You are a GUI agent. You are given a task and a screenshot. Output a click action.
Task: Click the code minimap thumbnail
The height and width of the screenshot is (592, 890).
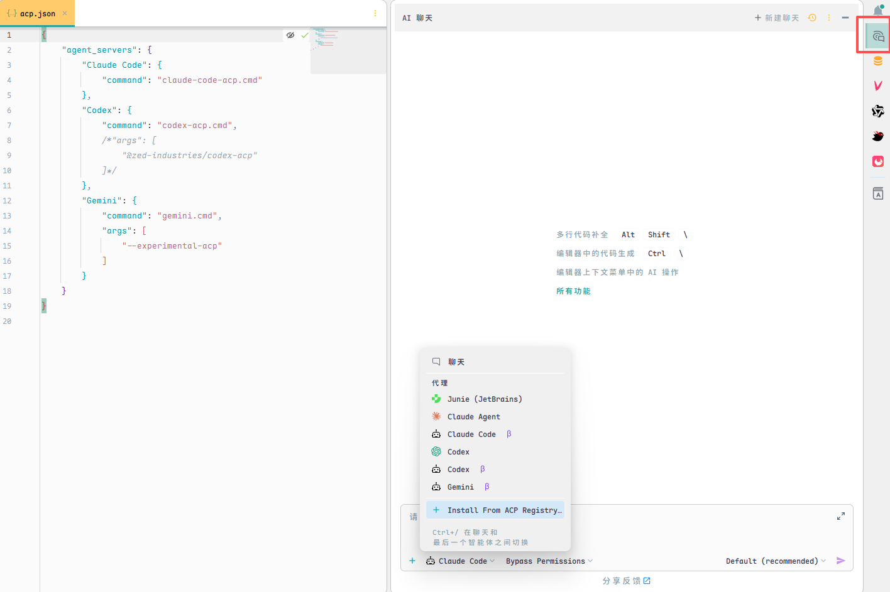[348, 51]
